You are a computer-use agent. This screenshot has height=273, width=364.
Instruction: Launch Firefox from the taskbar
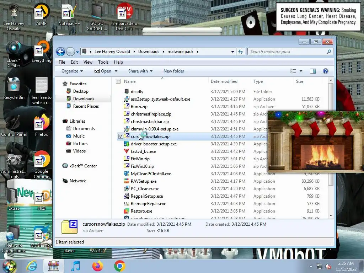(x=98, y=266)
